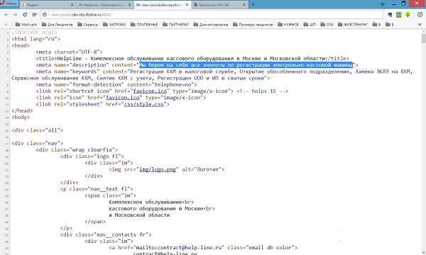Add bookmark with the plus icon on bookmarks bar

tap(6, 24)
